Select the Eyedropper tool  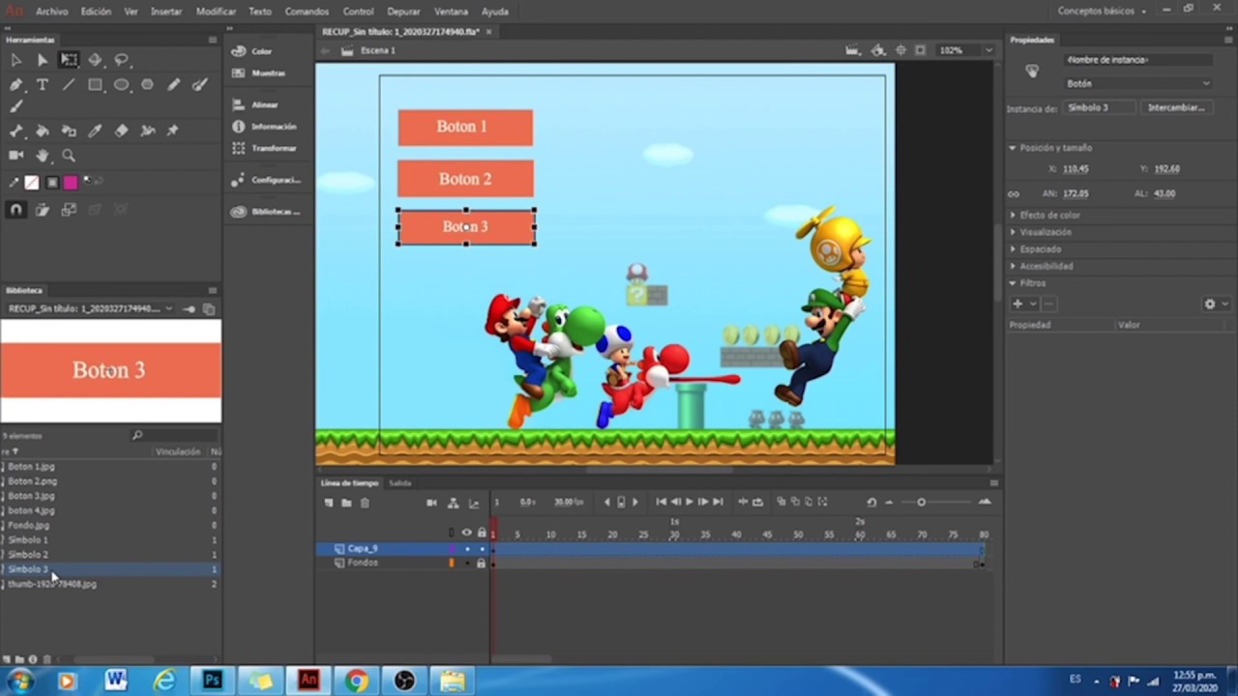[95, 130]
